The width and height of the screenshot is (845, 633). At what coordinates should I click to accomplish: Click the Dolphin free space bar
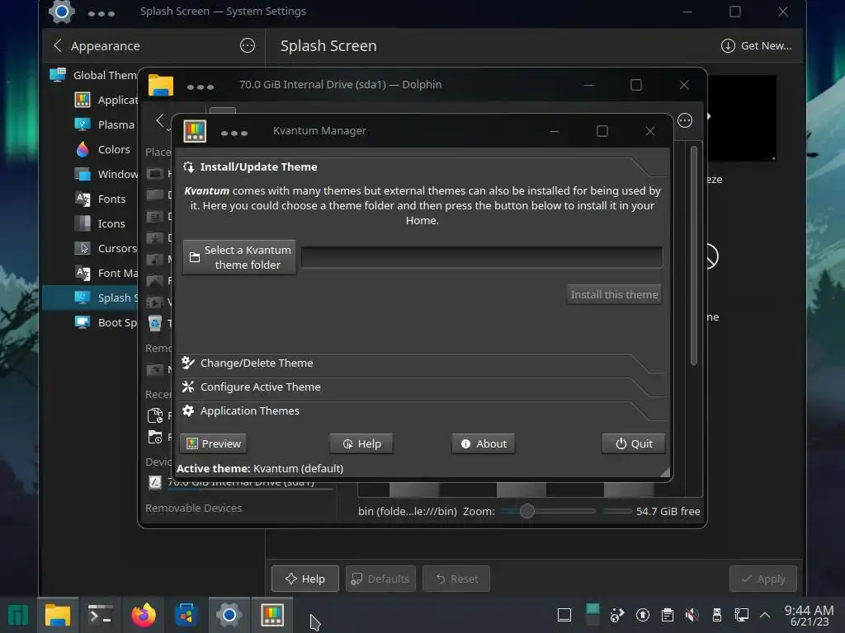point(617,511)
